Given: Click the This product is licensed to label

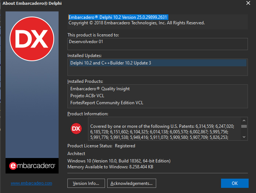Looking at the screenshot, I should tap(93, 35).
